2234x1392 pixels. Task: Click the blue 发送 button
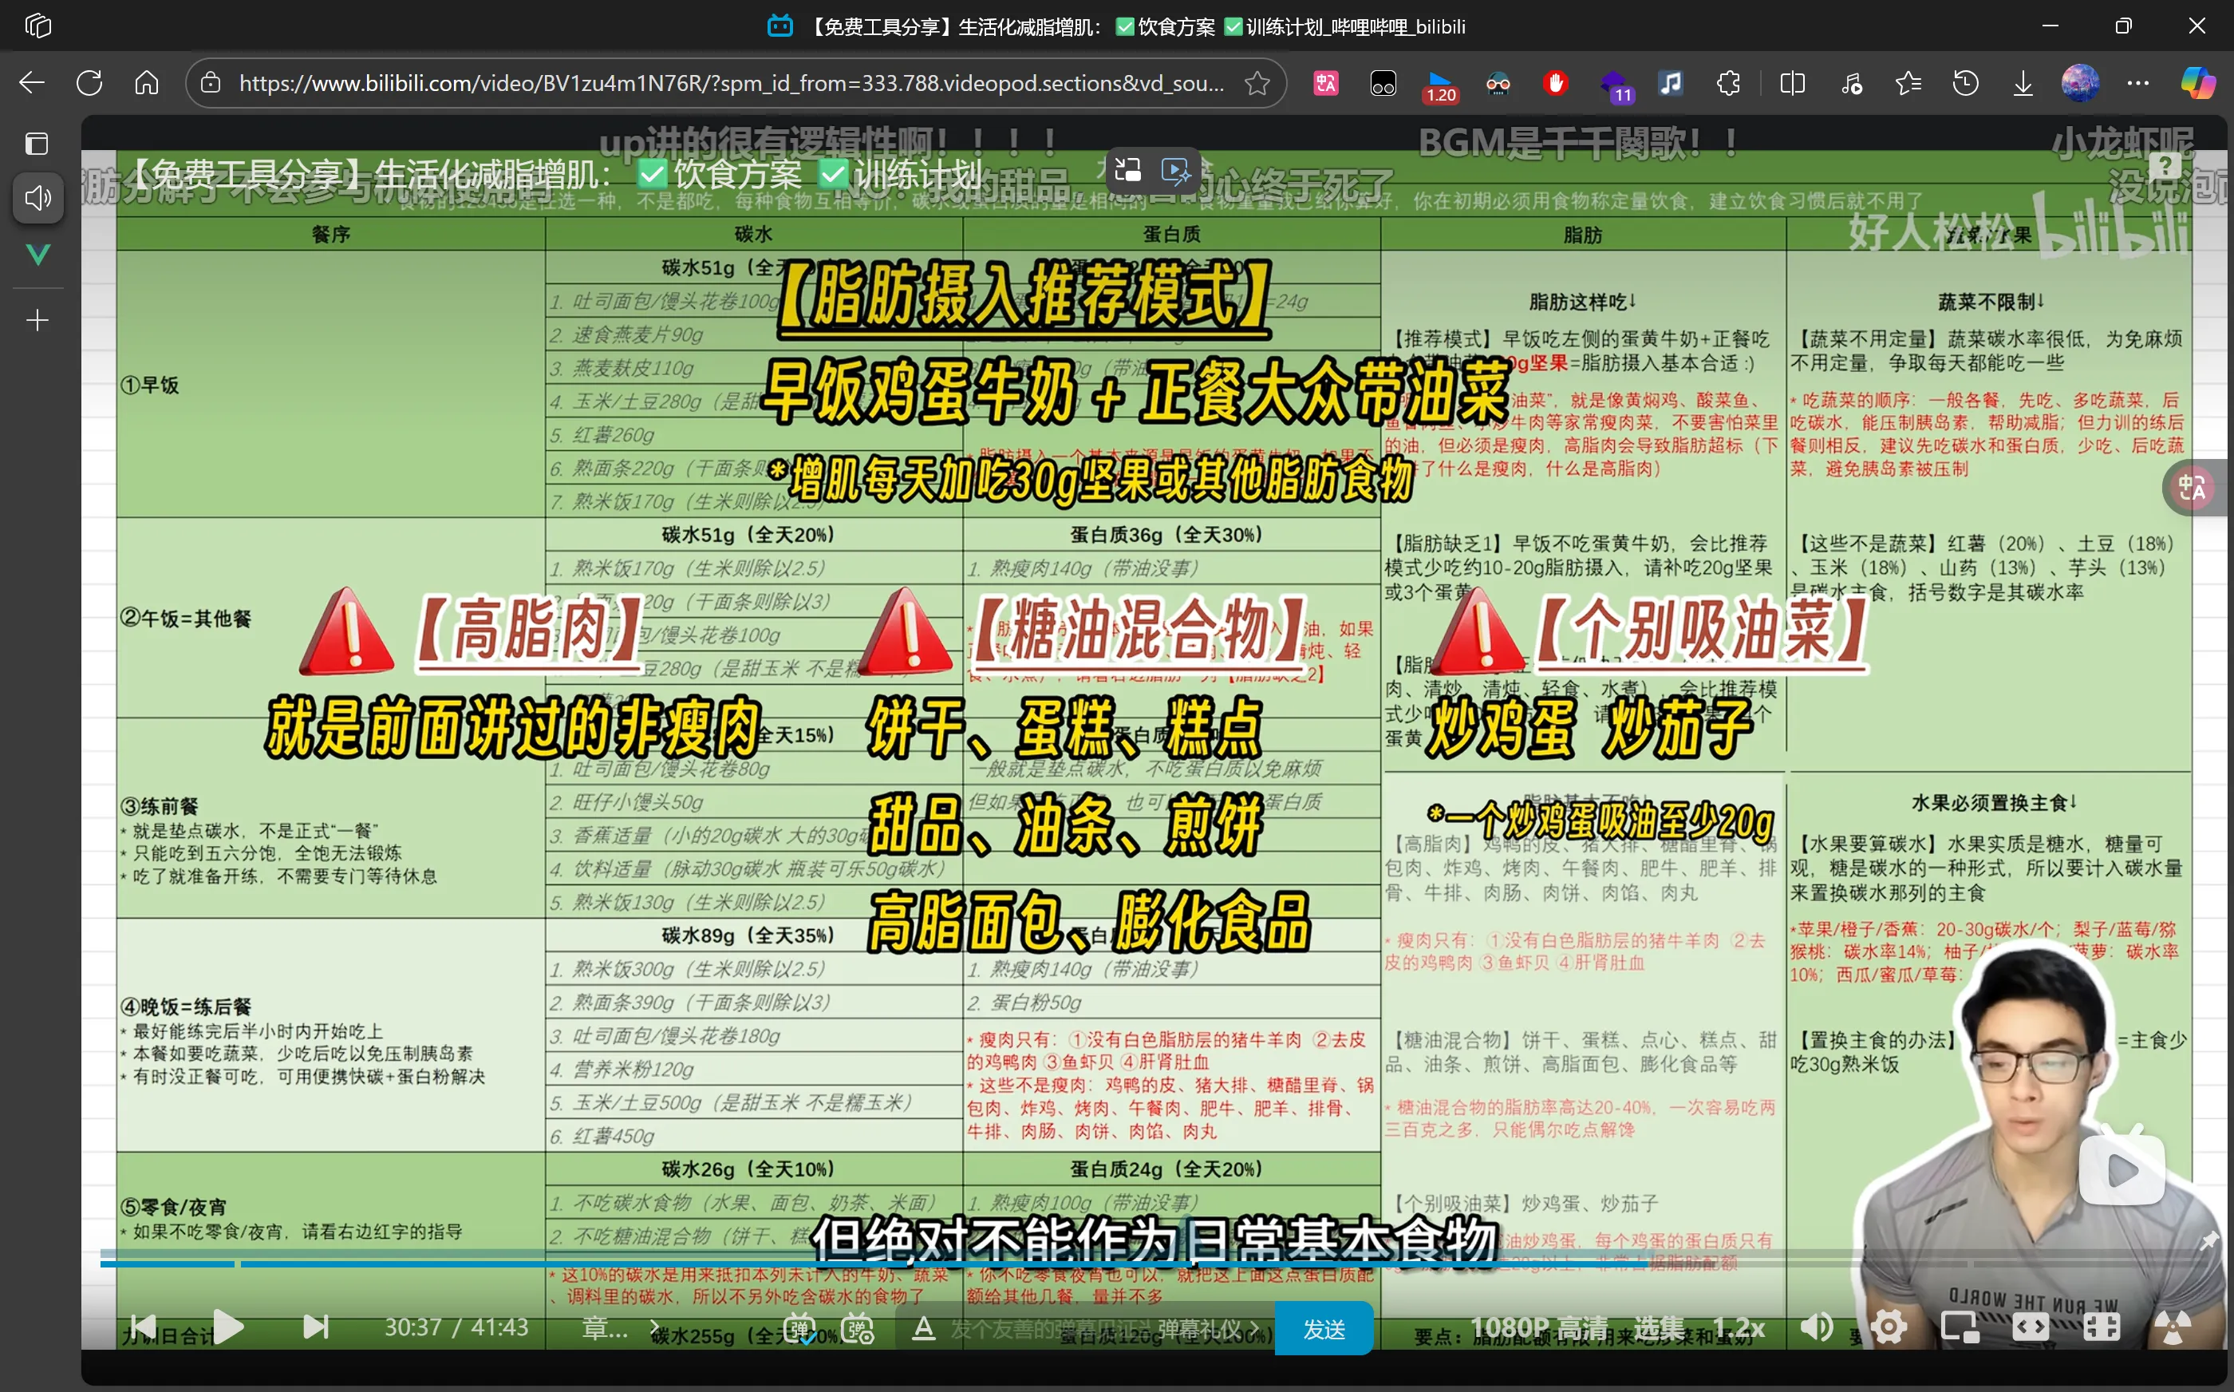point(1324,1328)
